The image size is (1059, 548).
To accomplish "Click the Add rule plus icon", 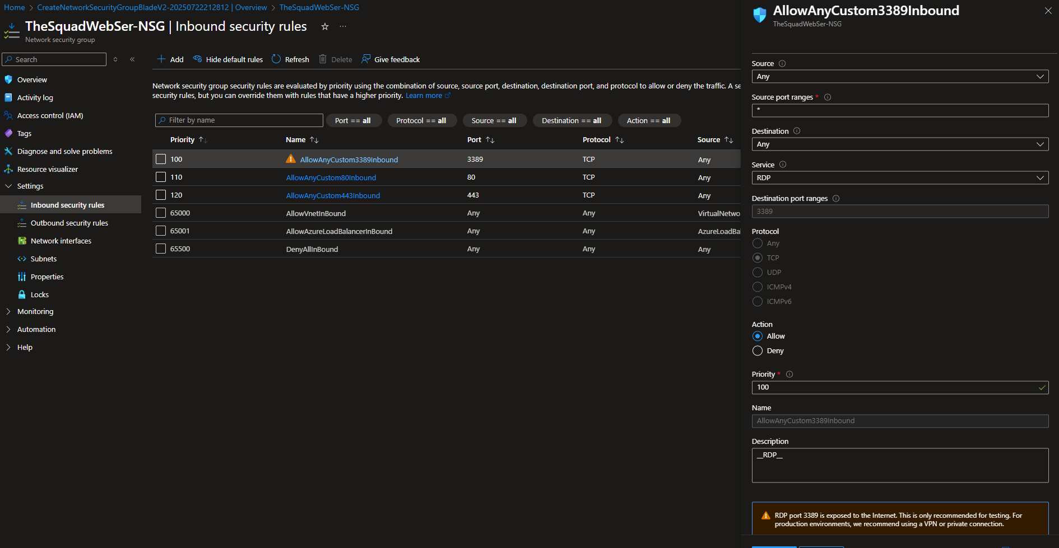I will [161, 59].
